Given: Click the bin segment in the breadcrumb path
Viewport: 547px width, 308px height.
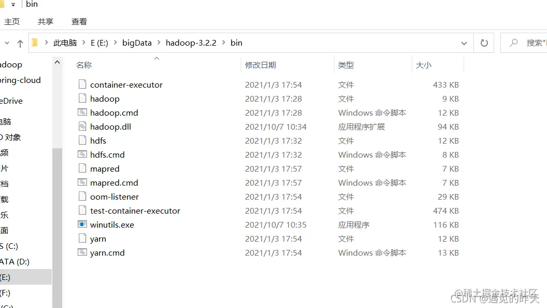Looking at the screenshot, I should pos(236,43).
